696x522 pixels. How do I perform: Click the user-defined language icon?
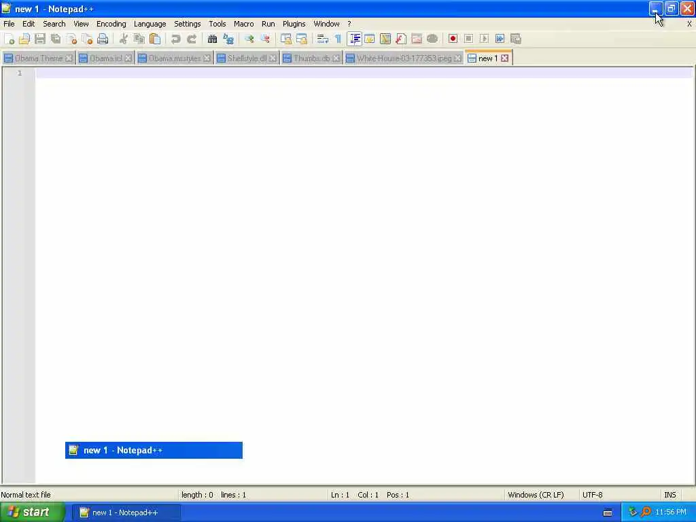pos(370,39)
